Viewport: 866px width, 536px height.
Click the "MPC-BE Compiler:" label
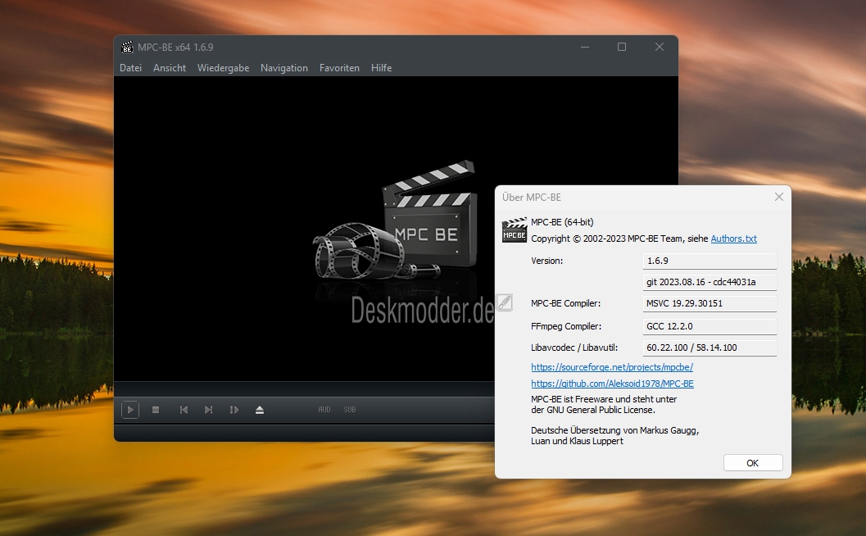click(x=565, y=303)
